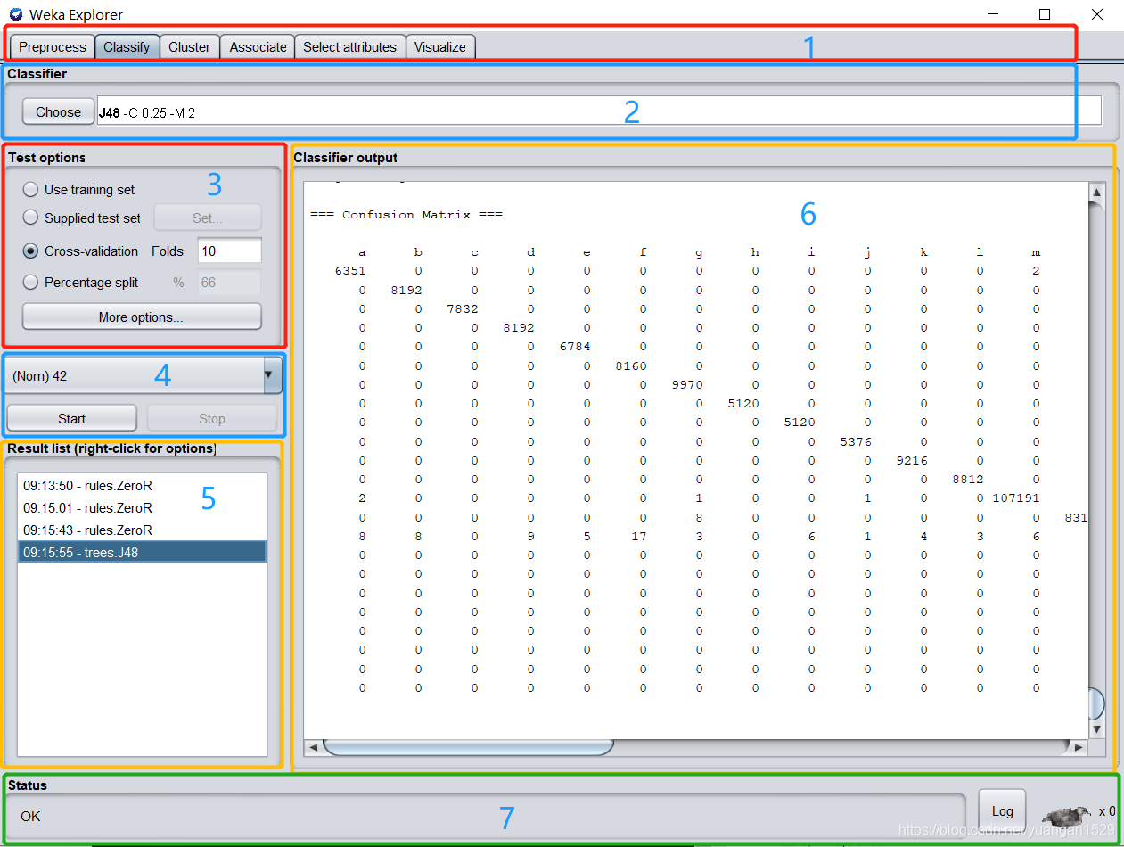Viewport: 1124px width, 847px height.
Task: Click the value 8812 in matrix
Action: pyautogui.click(x=967, y=480)
